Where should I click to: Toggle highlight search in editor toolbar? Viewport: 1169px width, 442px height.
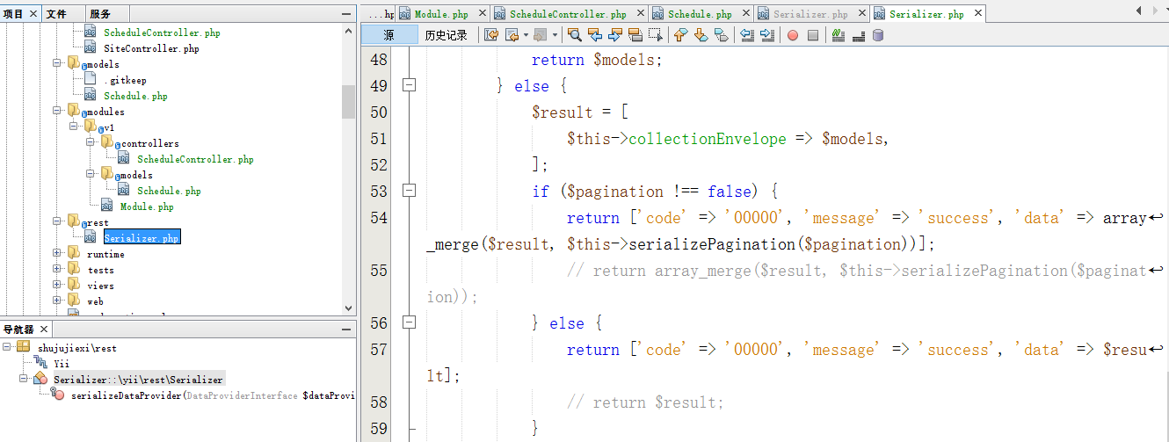point(635,35)
